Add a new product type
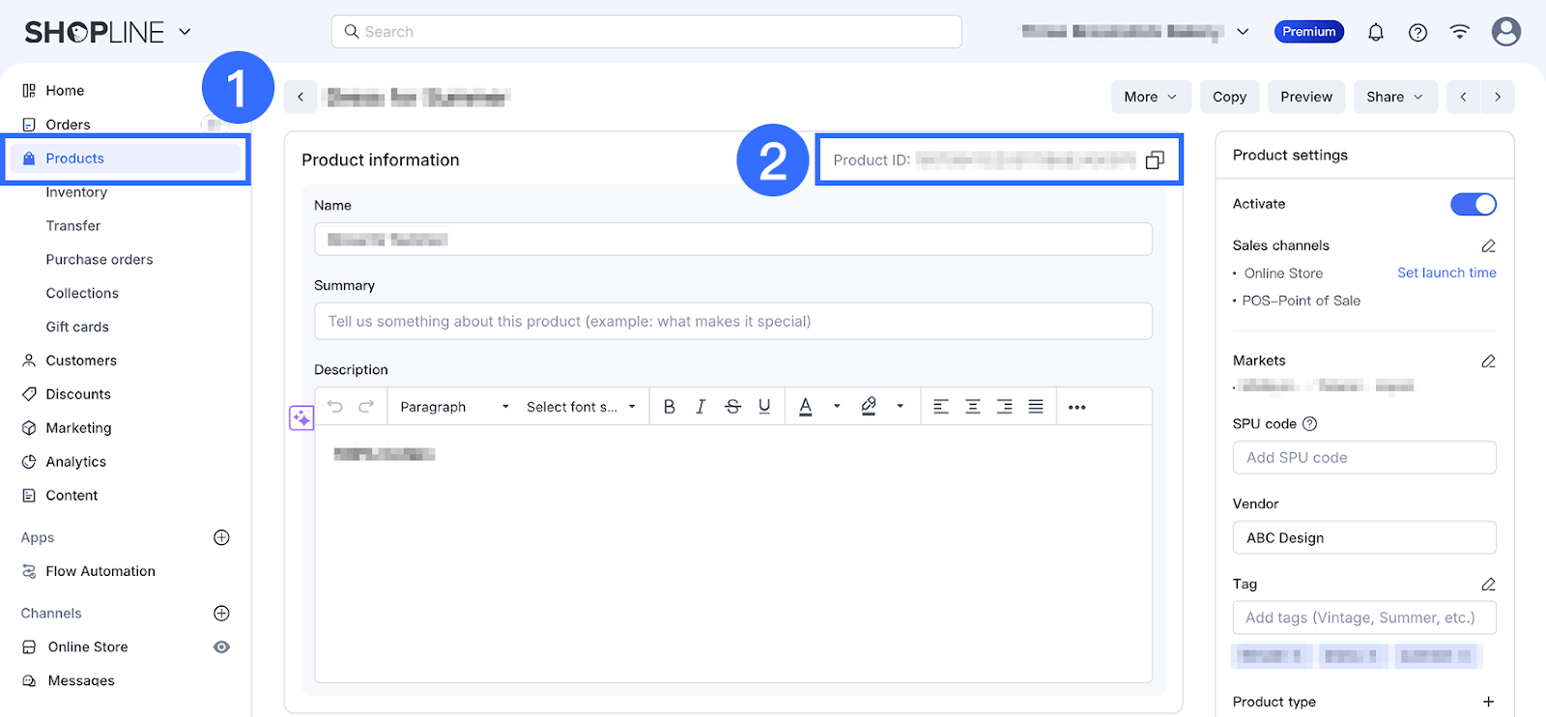This screenshot has height=717, width=1546. 1488,702
